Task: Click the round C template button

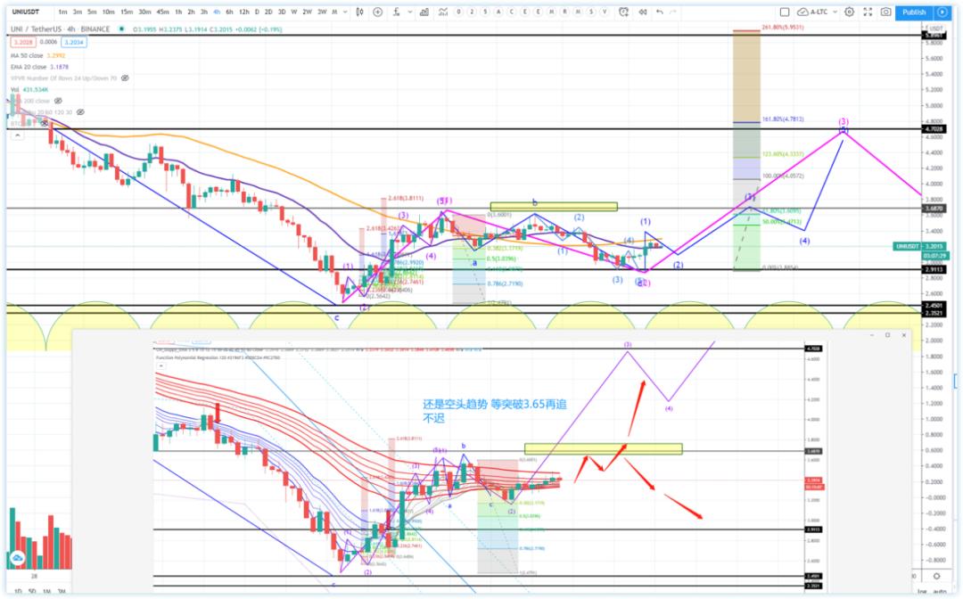Action: tap(512, 12)
